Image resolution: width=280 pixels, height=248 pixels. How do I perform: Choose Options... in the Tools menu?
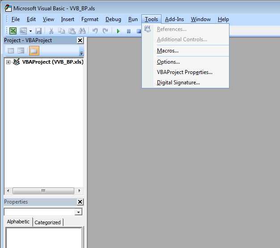click(x=168, y=62)
